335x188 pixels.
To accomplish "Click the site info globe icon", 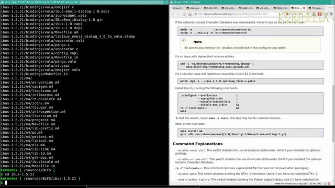I will pos(195,14).
